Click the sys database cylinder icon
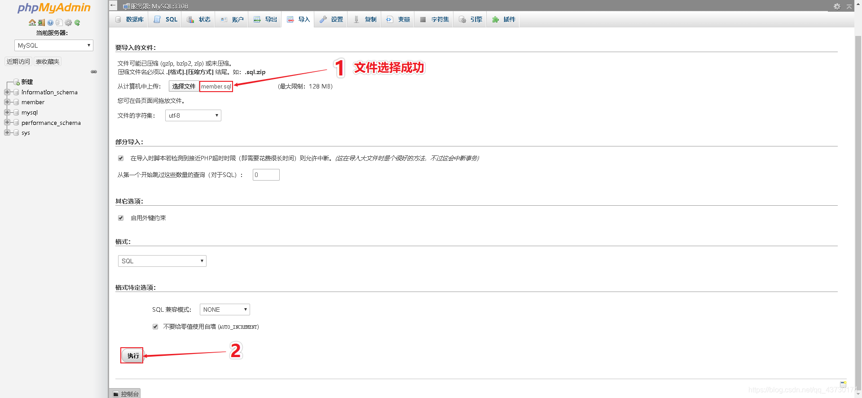This screenshot has height=398, width=862. 16,133
